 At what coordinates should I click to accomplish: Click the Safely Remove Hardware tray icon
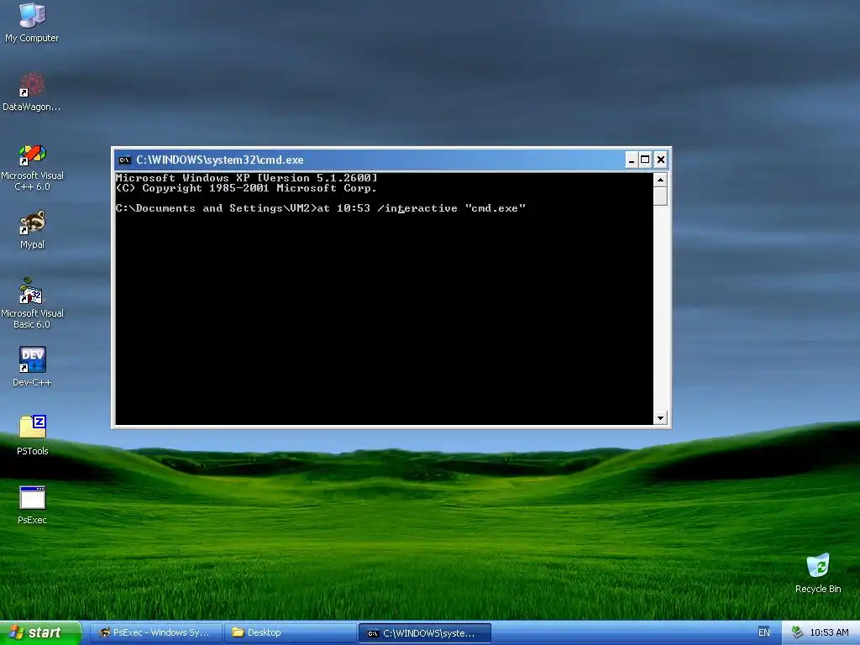tap(797, 633)
